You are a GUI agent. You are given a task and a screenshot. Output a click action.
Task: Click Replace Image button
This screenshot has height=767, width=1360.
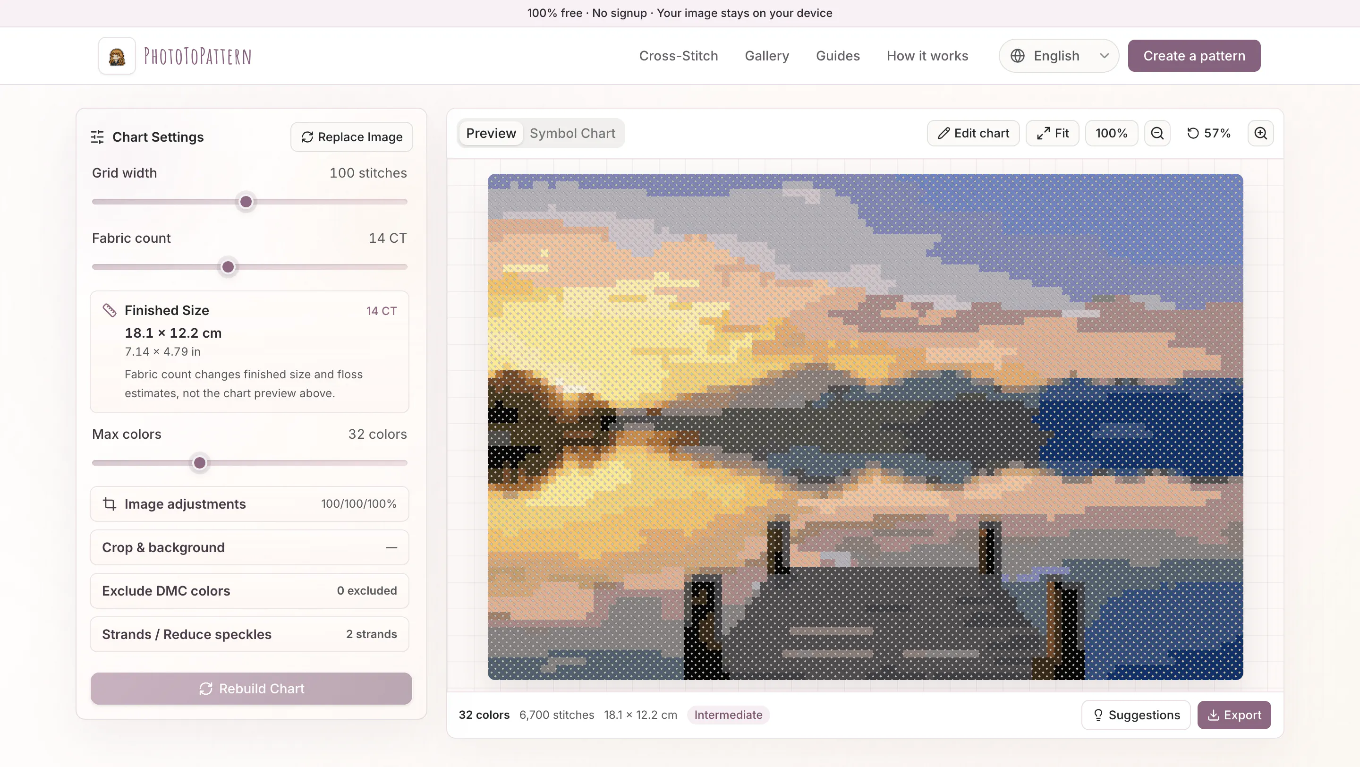352,137
